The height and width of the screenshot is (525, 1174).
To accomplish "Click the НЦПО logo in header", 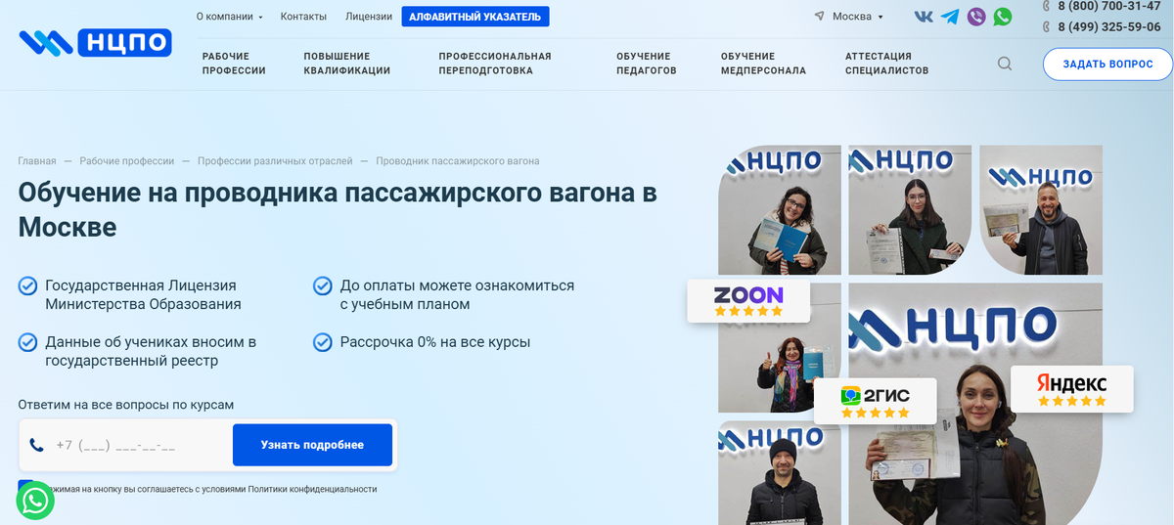I will [95, 42].
